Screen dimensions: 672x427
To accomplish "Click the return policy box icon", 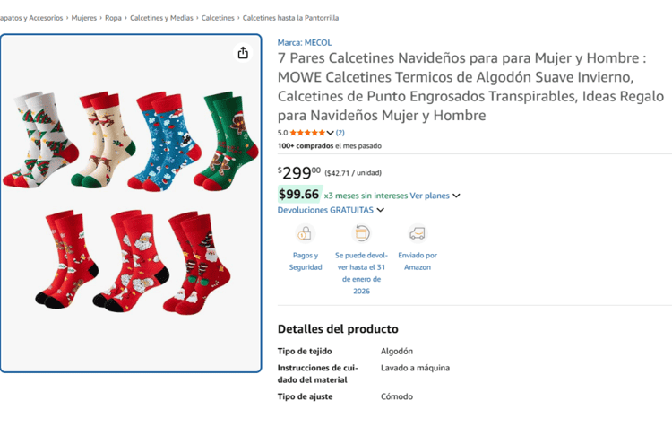I will pyautogui.click(x=362, y=233).
